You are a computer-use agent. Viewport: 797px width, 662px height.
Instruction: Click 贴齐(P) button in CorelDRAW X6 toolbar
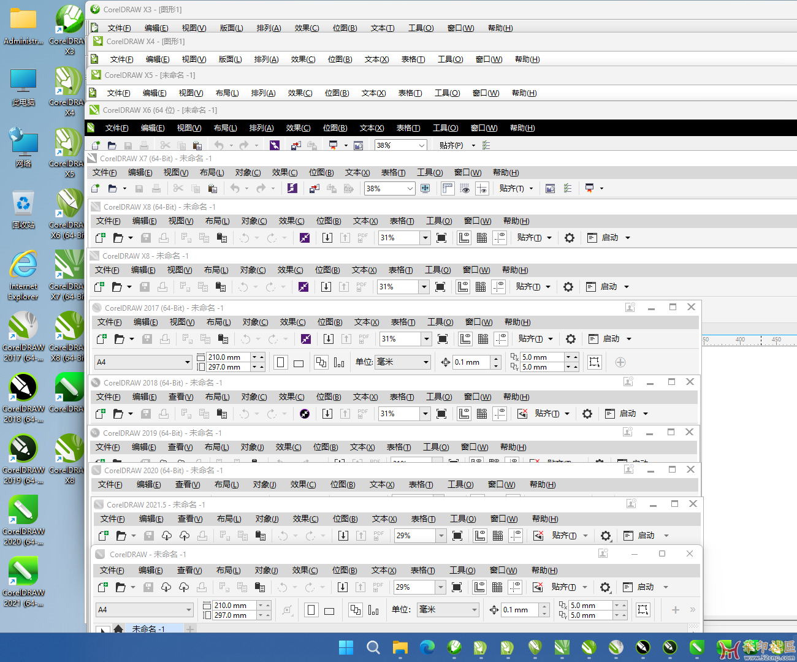coord(451,145)
